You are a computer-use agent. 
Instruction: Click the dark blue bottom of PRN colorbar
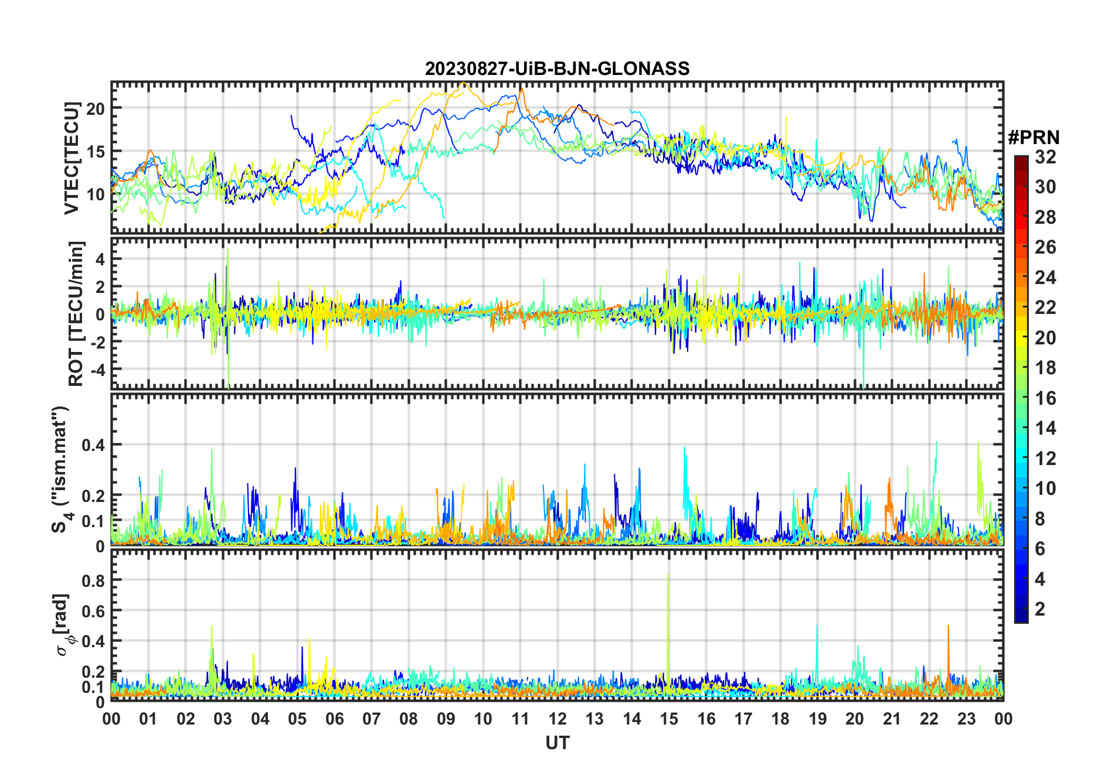[1021, 617]
